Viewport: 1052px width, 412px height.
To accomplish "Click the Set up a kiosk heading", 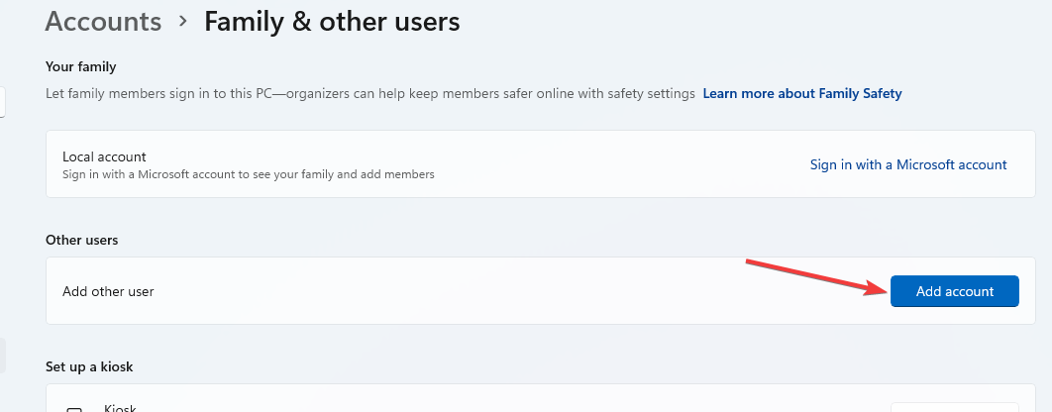I will [x=89, y=366].
